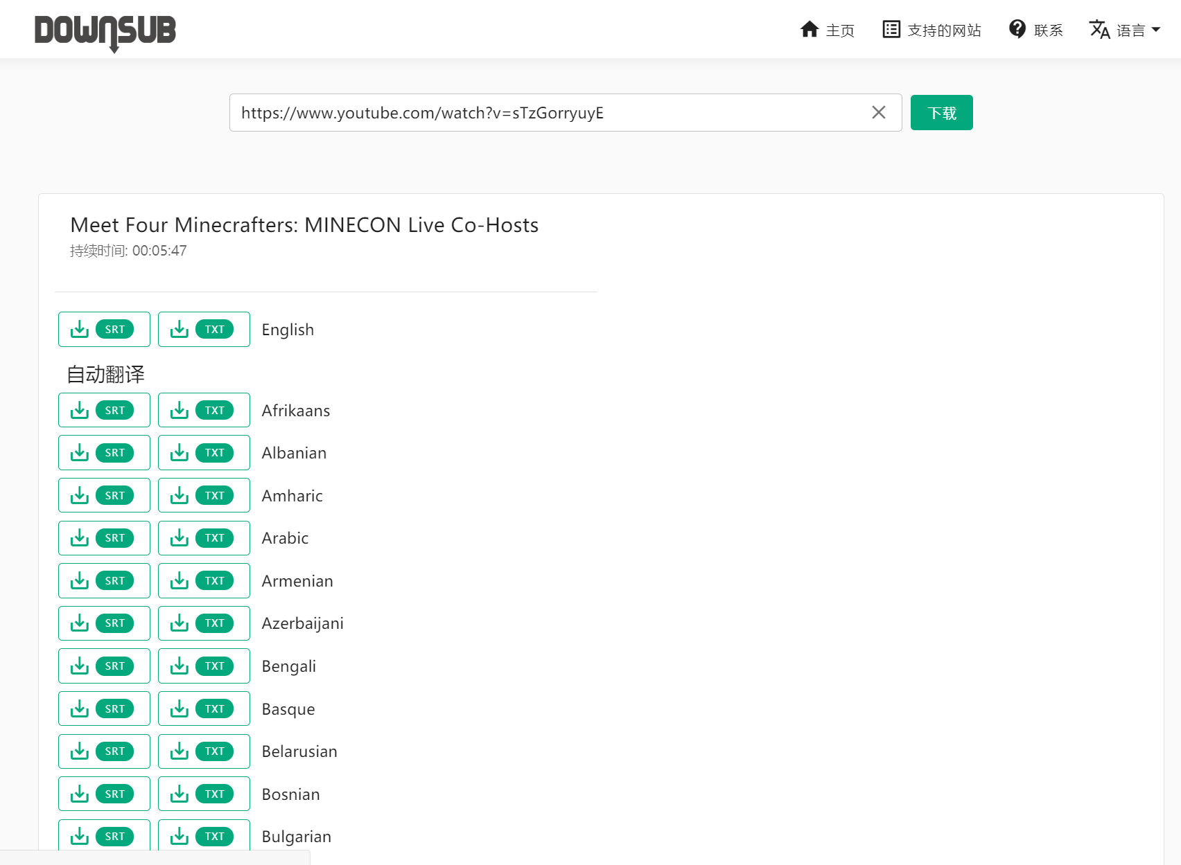Download Belarusian TXT subtitle

click(204, 751)
